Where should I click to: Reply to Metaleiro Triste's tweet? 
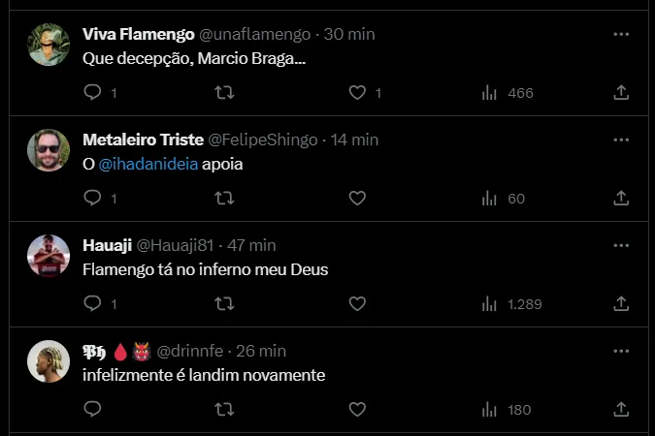[93, 199]
